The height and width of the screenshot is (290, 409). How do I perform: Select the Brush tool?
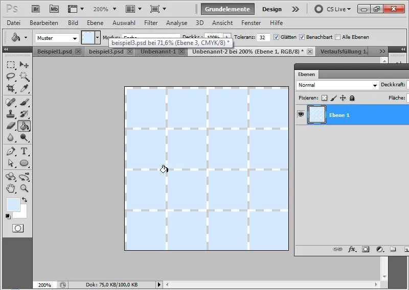tap(24, 102)
